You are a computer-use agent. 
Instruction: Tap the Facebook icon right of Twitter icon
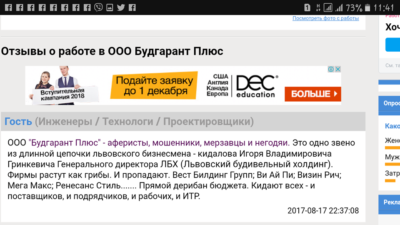coord(132,7)
